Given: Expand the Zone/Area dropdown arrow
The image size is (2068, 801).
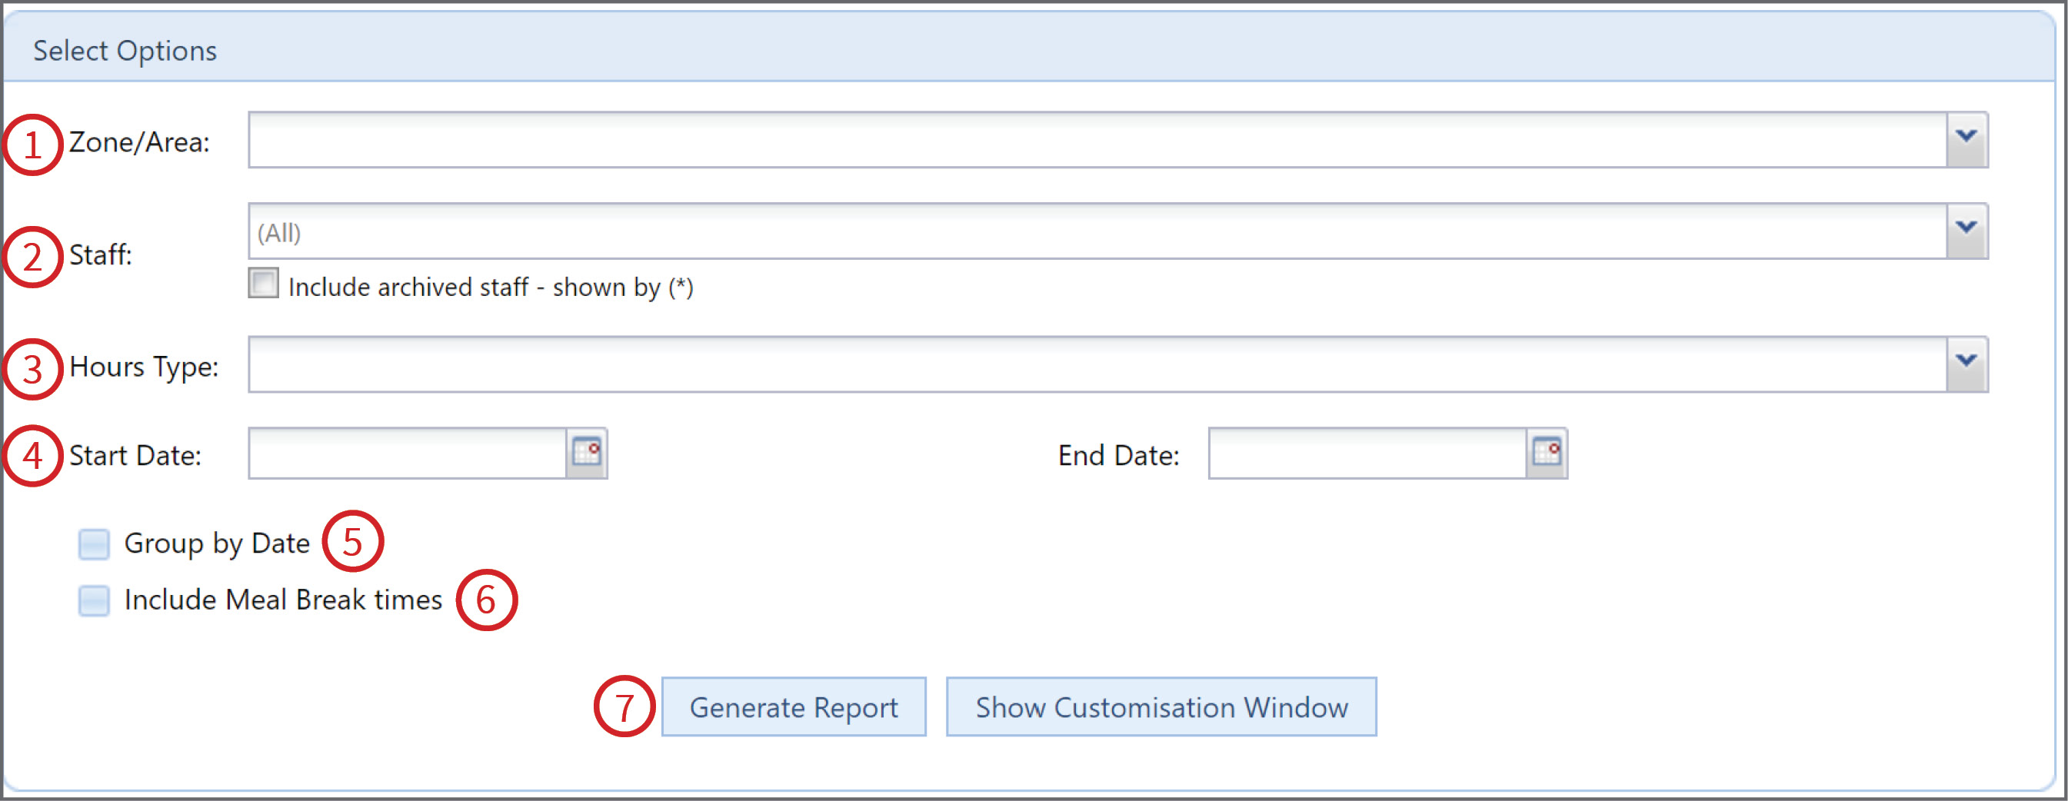Looking at the screenshot, I should click(x=1966, y=141).
